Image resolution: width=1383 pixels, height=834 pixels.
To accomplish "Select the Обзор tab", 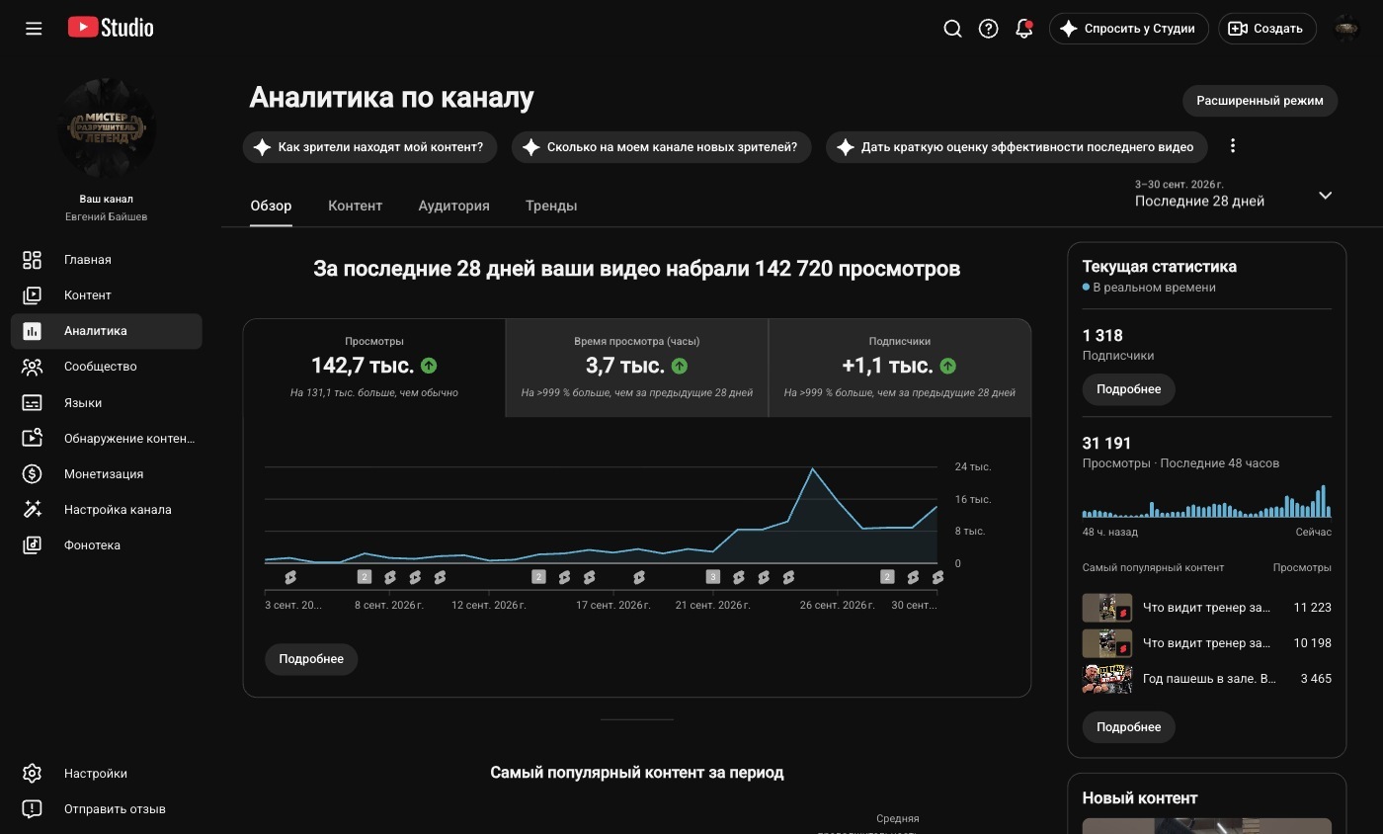I will click(271, 206).
